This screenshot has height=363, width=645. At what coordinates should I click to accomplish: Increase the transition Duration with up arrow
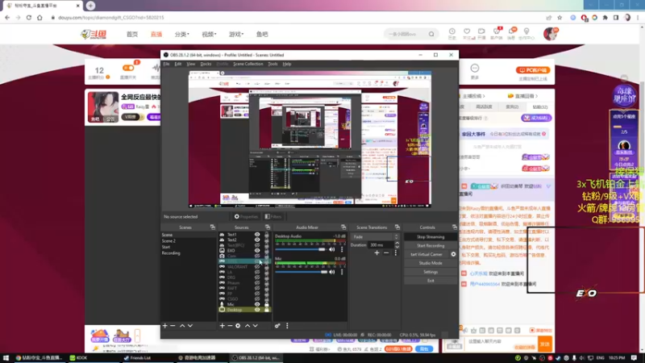click(397, 244)
